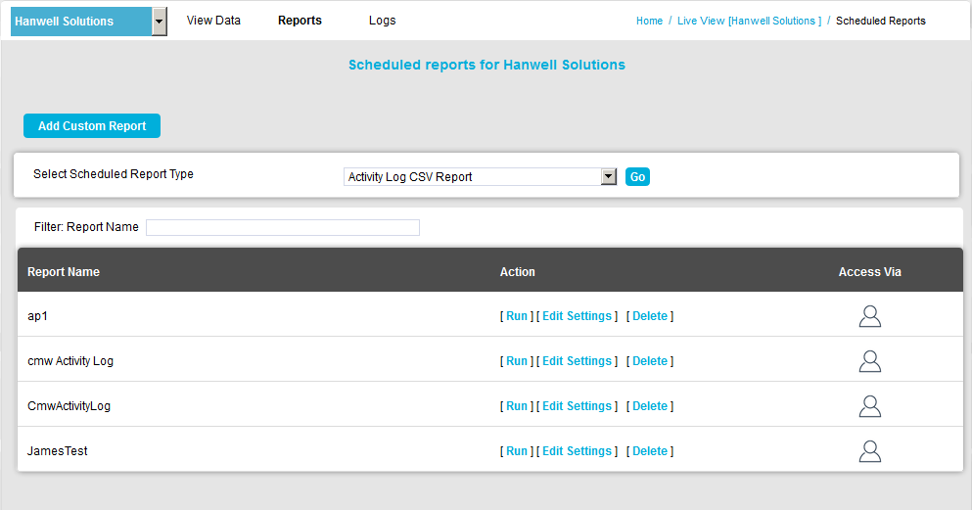Run the ap1 report

pos(517,316)
